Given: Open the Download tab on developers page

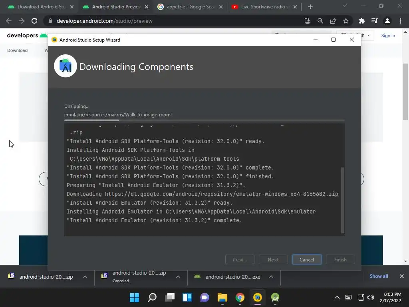Looking at the screenshot, I should pos(17,50).
